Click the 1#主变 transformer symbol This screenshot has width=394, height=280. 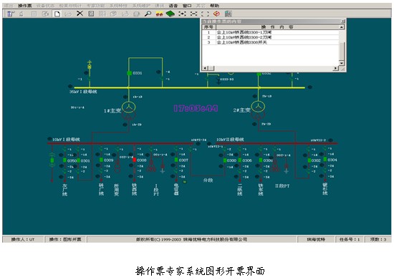(129, 111)
